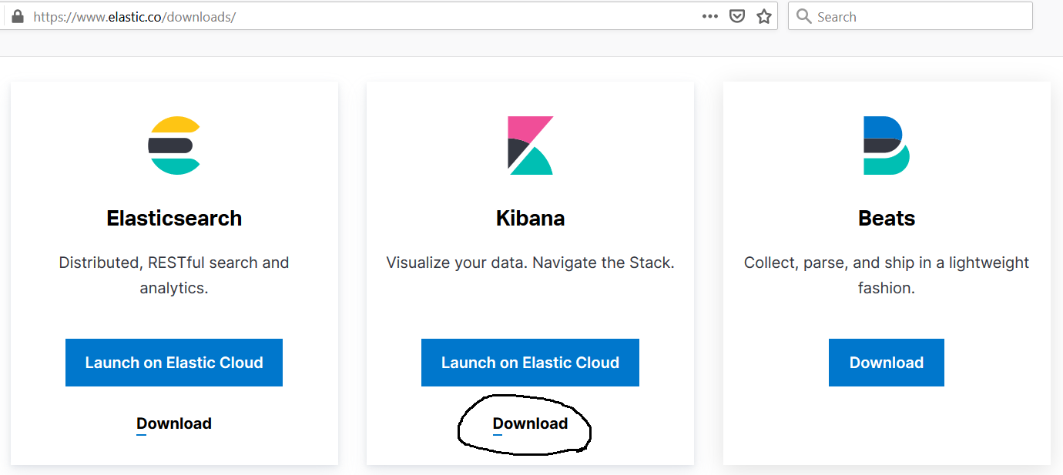Click the Kibana logo
This screenshot has height=475, width=1063.
530,145
